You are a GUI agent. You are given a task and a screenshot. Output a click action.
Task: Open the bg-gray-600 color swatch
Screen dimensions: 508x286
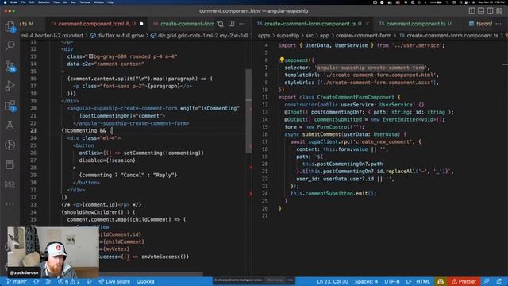click(91, 56)
